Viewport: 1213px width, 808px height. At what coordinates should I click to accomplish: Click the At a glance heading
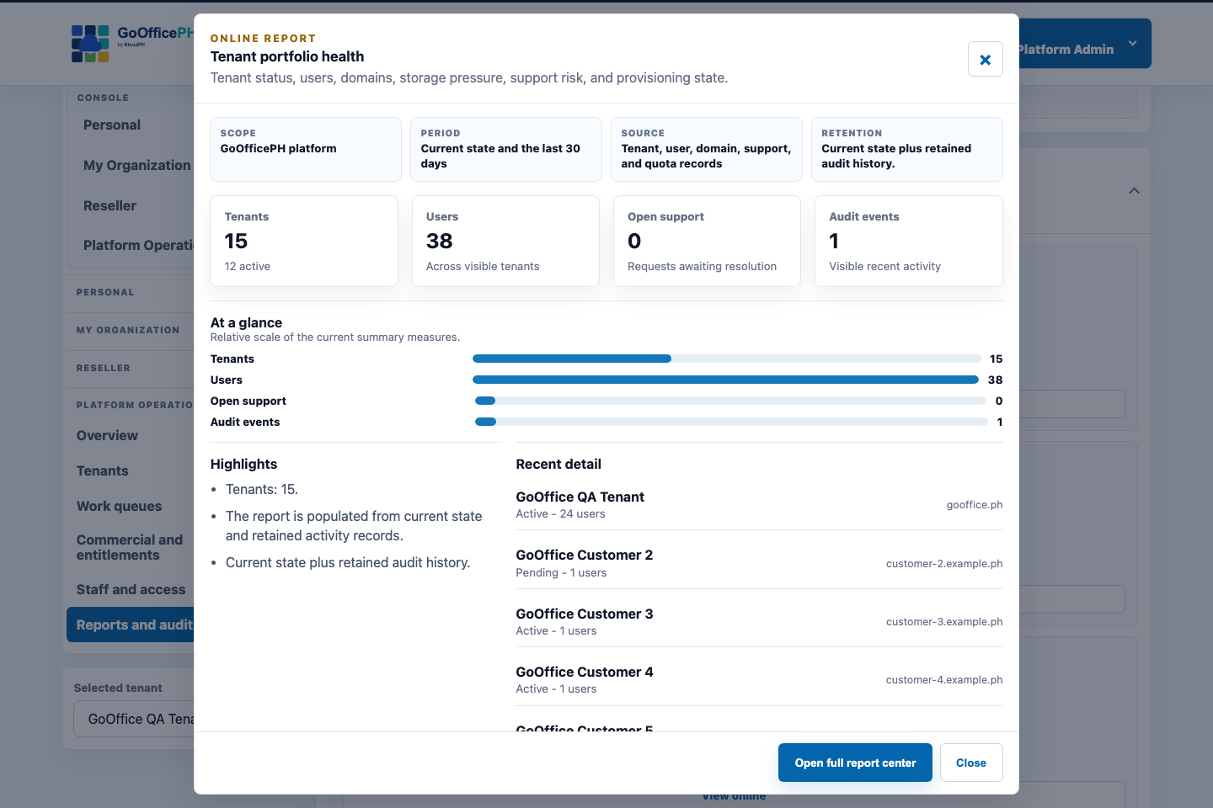click(246, 323)
